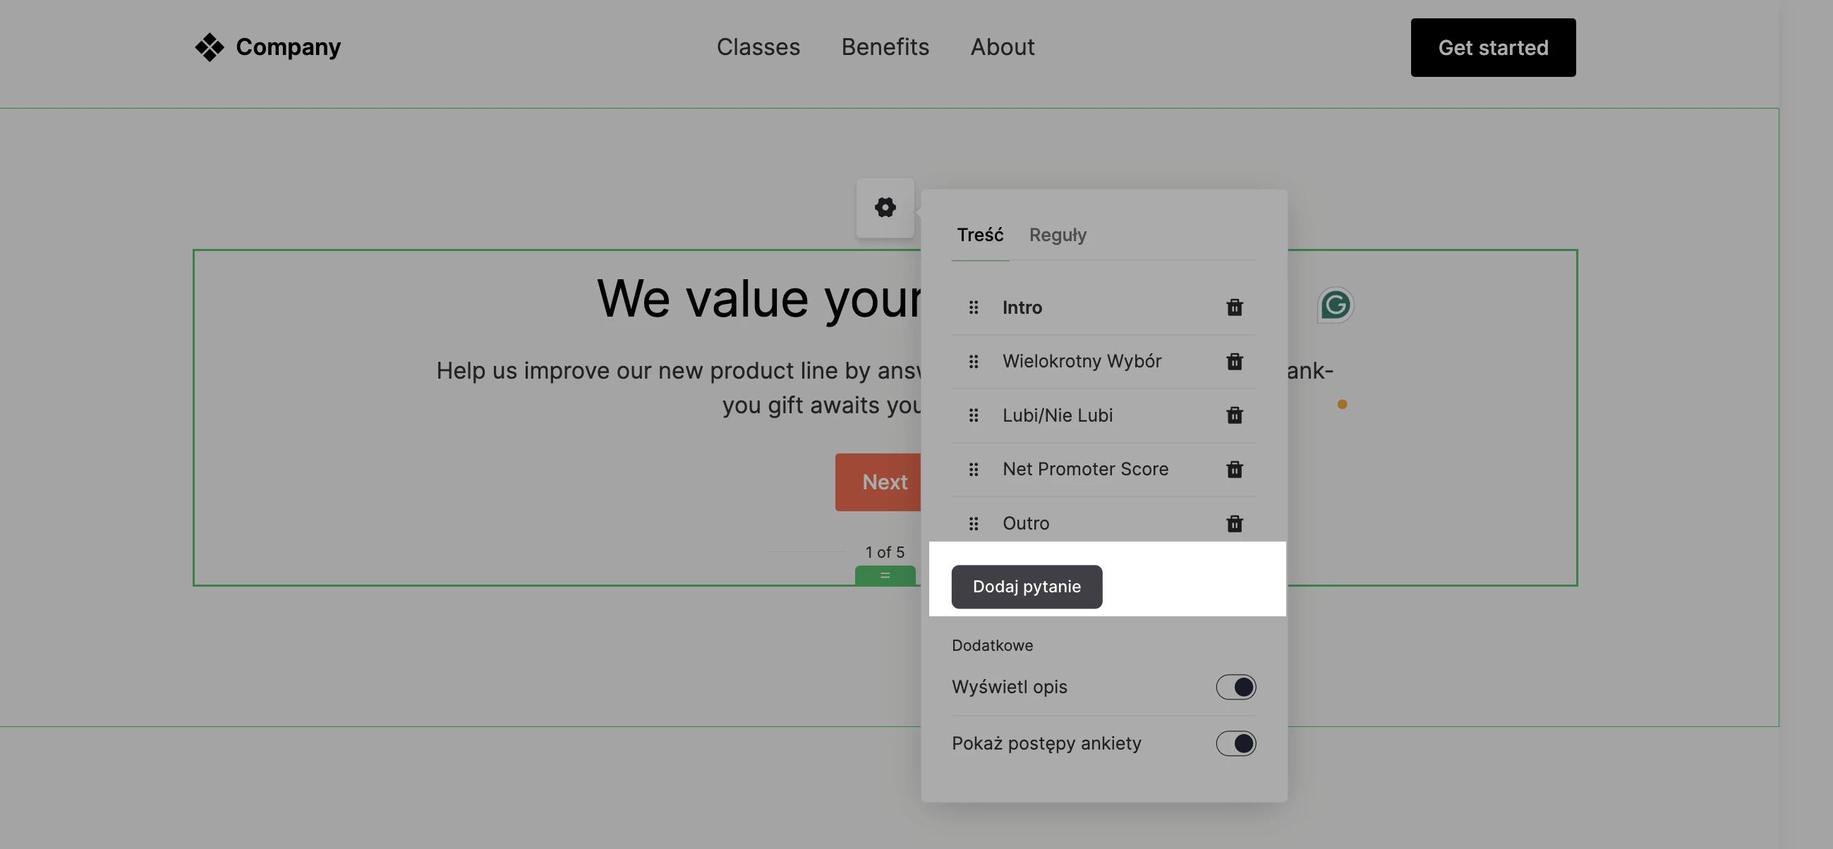The image size is (1833, 849).
Task: Click the settings gear icon
Action: click(x=885, y=207)
